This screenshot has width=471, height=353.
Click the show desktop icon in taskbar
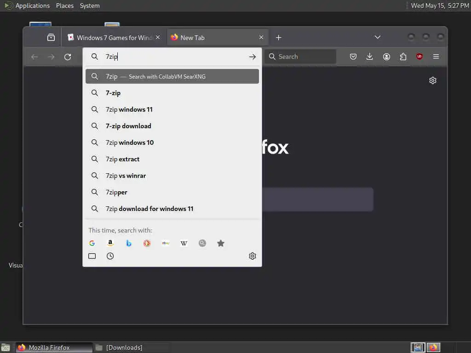6,347
